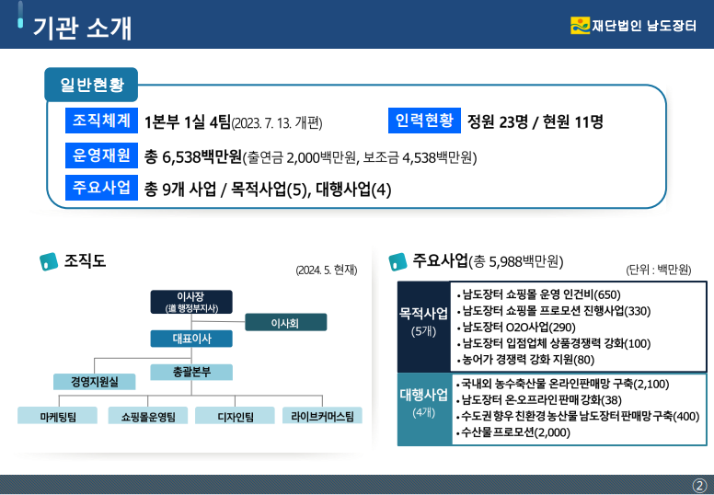714x495 pixels.
Task: Click 농어가 경쟁력 강화 지원(80) line
Action: click(x=528, y=360)
